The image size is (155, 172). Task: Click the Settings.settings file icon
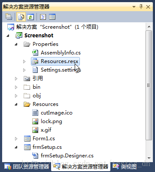pyautogui.click(x=35, y=70)
